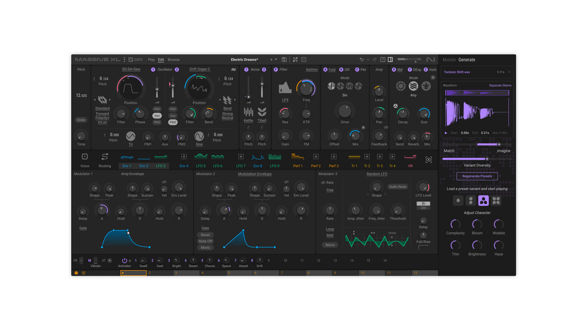The height and width of the screenshot is (330, 587).
Task: Click Note Off in Modulator 2
Action: (205, 241)
